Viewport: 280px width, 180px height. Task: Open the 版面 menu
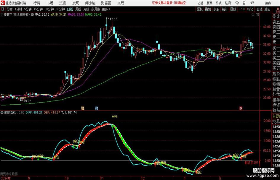click(209, 3)
